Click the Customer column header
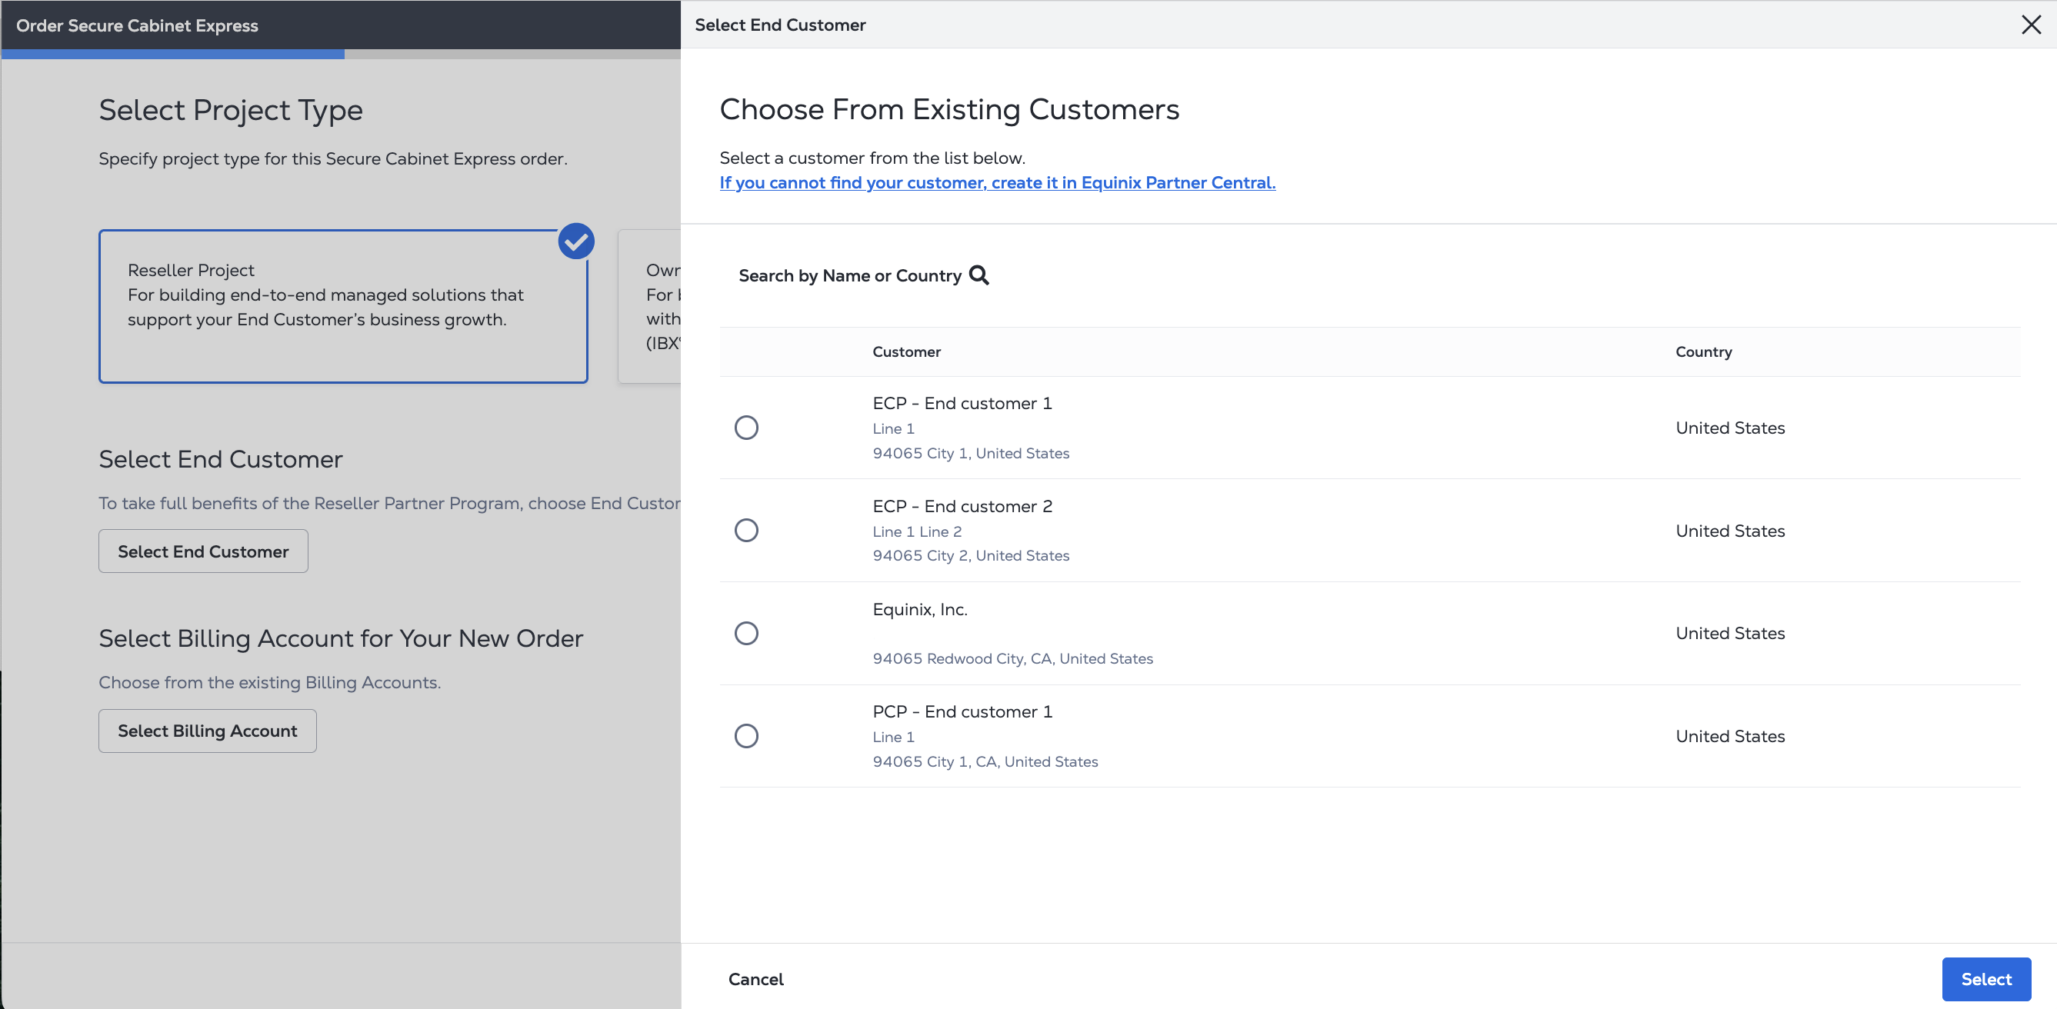The height and width of the screenshot is (1009, 2057). (906, 352)
